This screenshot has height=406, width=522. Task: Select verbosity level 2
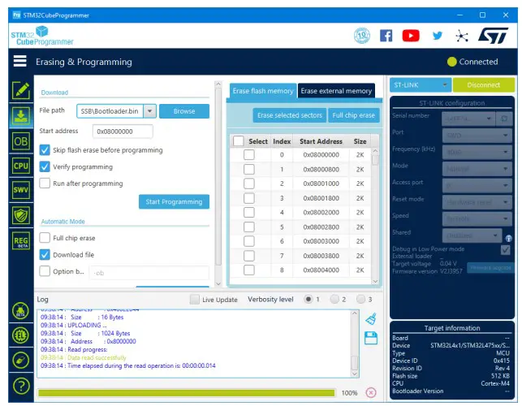tap(334, 299)
